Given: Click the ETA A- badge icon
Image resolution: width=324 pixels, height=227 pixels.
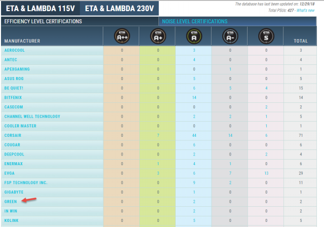Looking at the screenshot, I should 230,35.
